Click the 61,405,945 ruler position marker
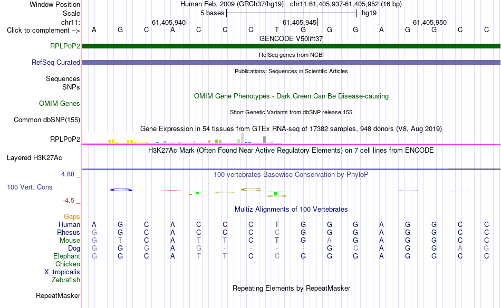Image resolution: width=501 pixels, height=308 pixels. click(x=300, y=22)
